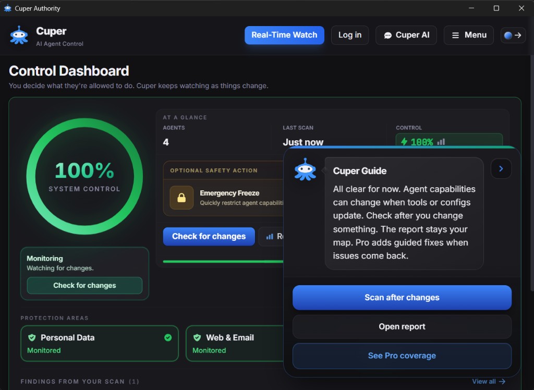Click Check for changes in Monitoring card
The height and width of the screenshot is (390, 534).
tap(84, 285)
